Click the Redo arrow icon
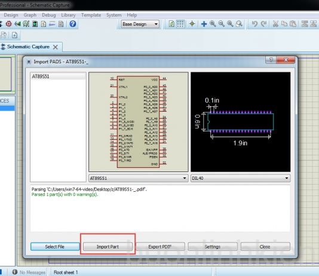Viewport: 319px width, 276px height. point(263,24)
